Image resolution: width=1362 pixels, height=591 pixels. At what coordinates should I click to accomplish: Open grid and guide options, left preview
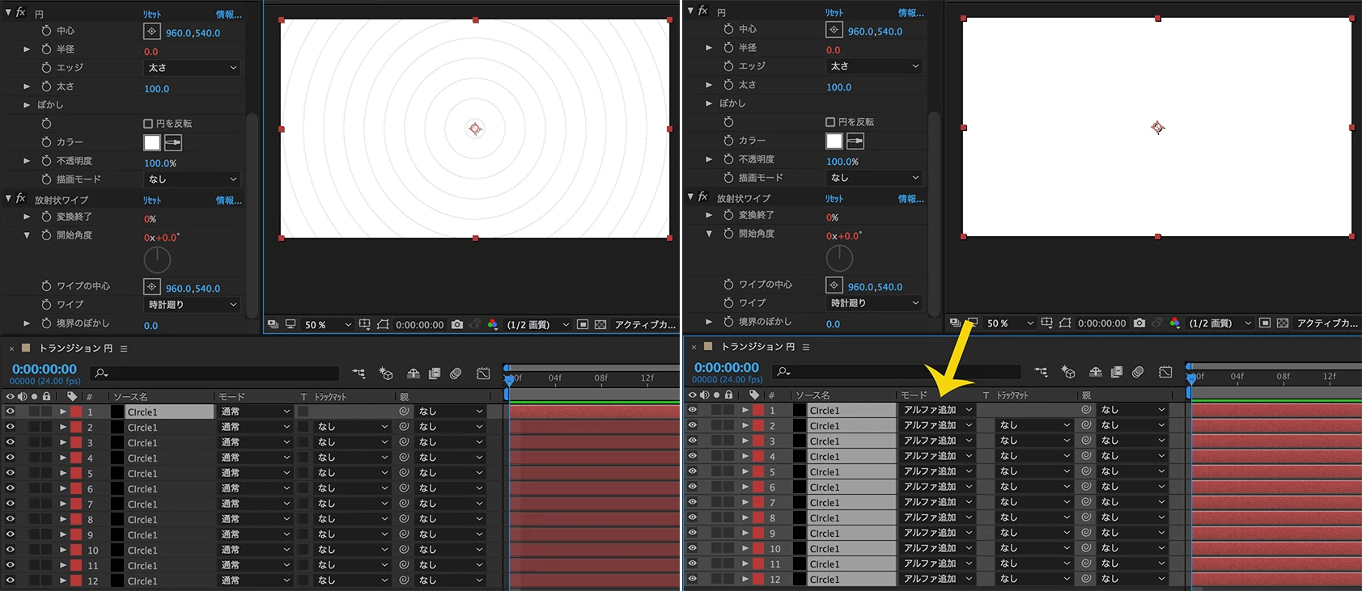[365, 324]
